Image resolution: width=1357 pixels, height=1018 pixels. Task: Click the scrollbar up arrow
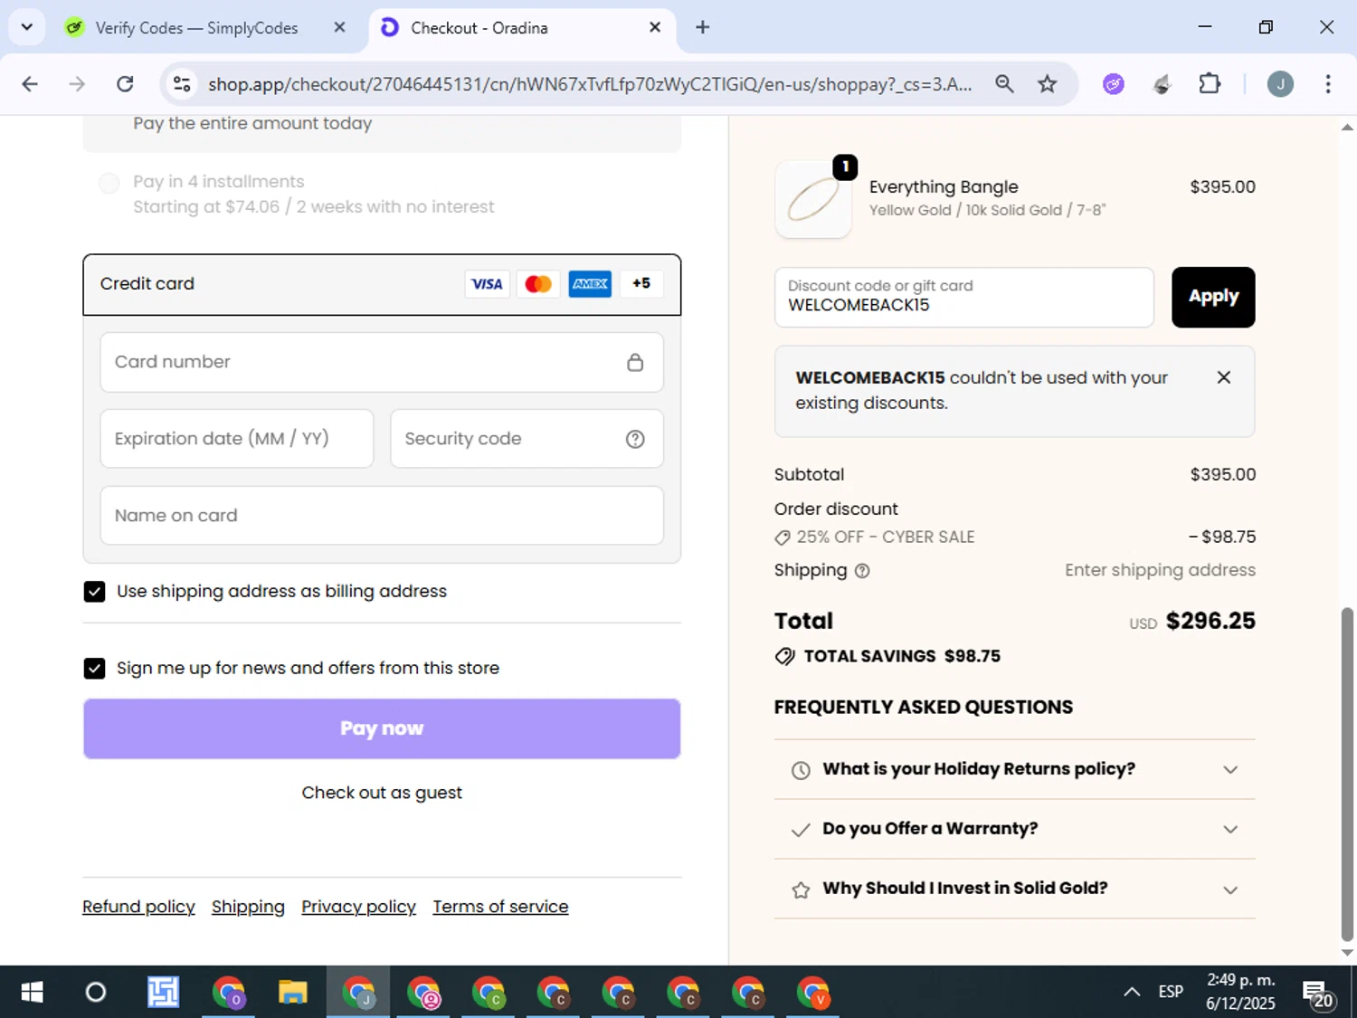1347,128
